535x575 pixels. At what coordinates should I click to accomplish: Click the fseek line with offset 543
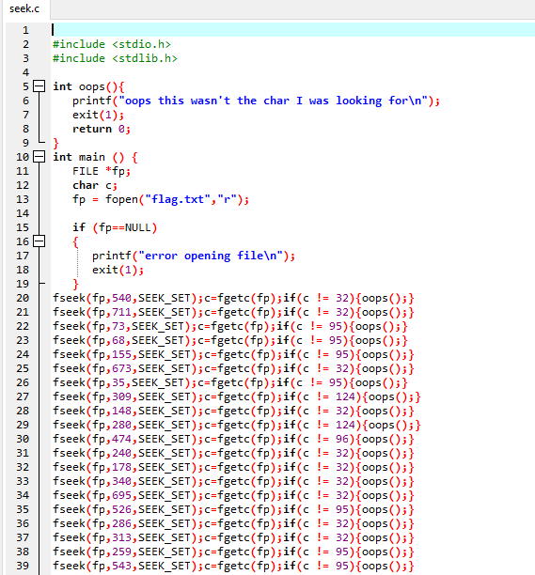233,566
